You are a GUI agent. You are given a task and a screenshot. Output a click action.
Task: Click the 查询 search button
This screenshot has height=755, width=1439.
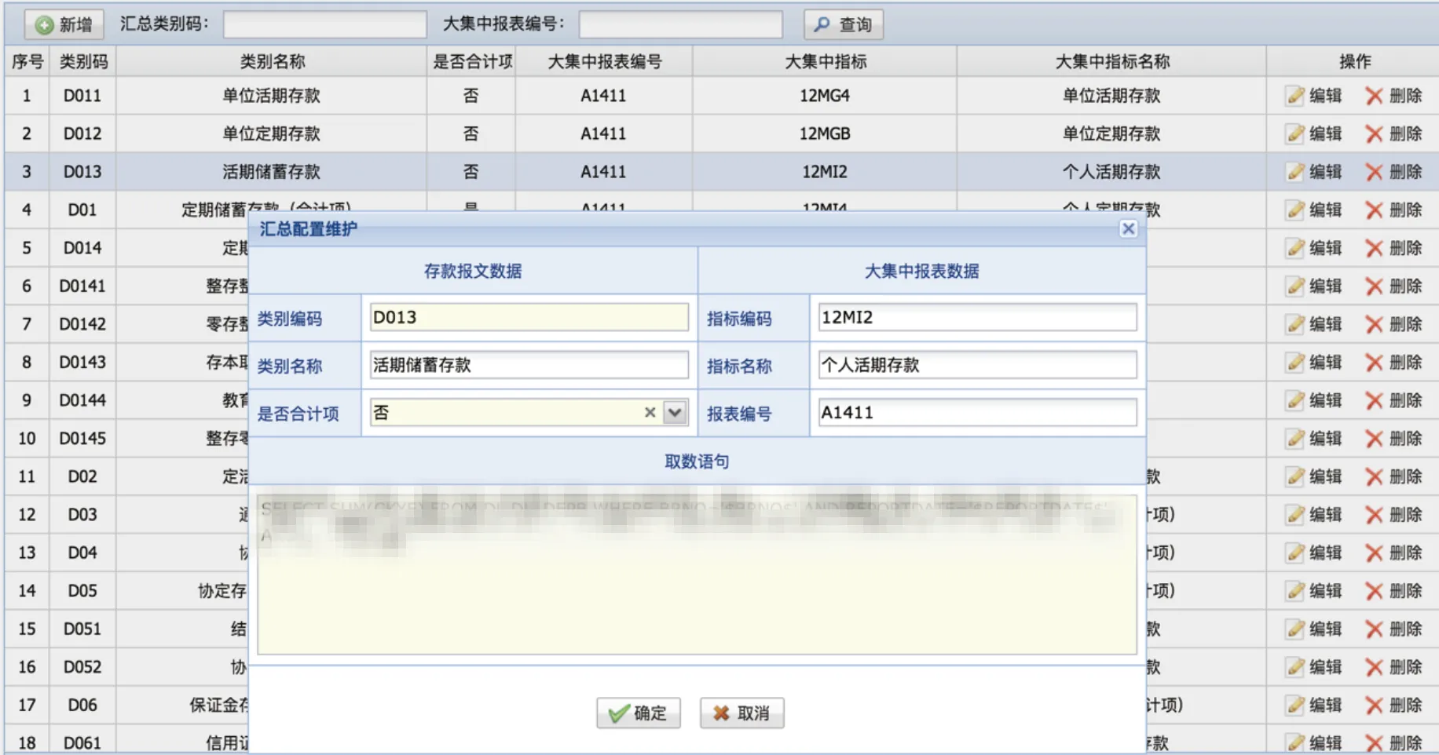click(843, 24)
